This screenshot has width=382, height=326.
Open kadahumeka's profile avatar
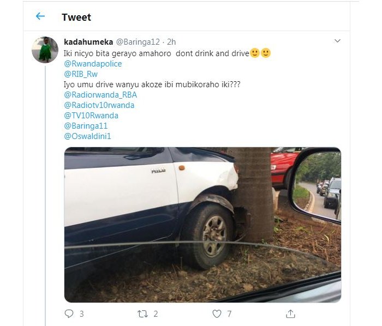point(45,50)
